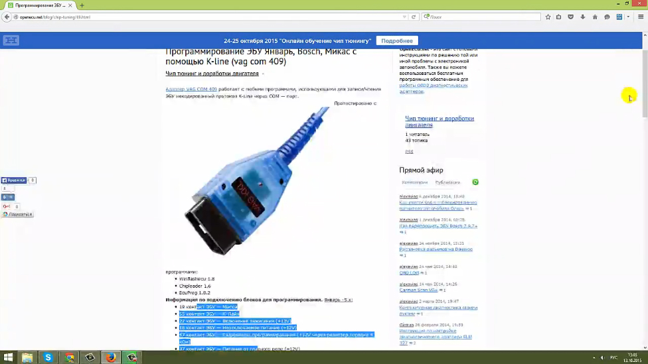
Task: Open the Адаптер VAG COM 409 link
Action: (191, 89)
